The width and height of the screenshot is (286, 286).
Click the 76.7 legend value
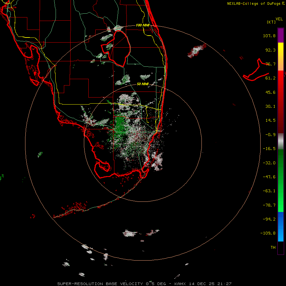[x=270, y=64]
